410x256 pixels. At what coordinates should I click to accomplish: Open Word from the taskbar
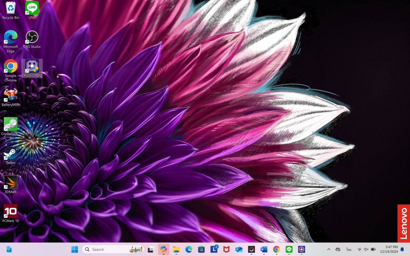[x=264, y=249]
